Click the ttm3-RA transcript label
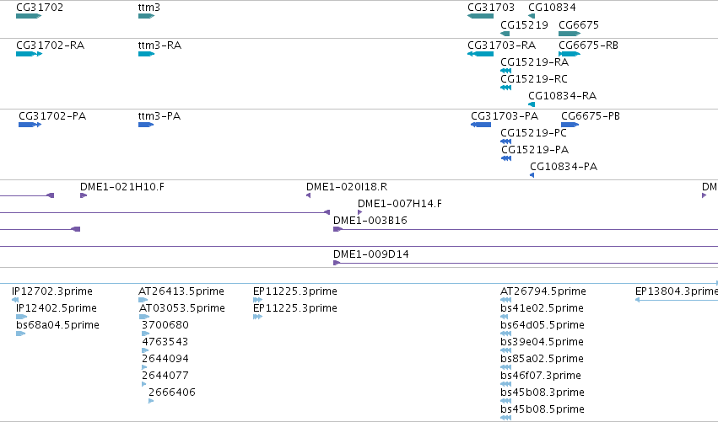Viewport: 718px width, 422px height. tap(159, 45)
